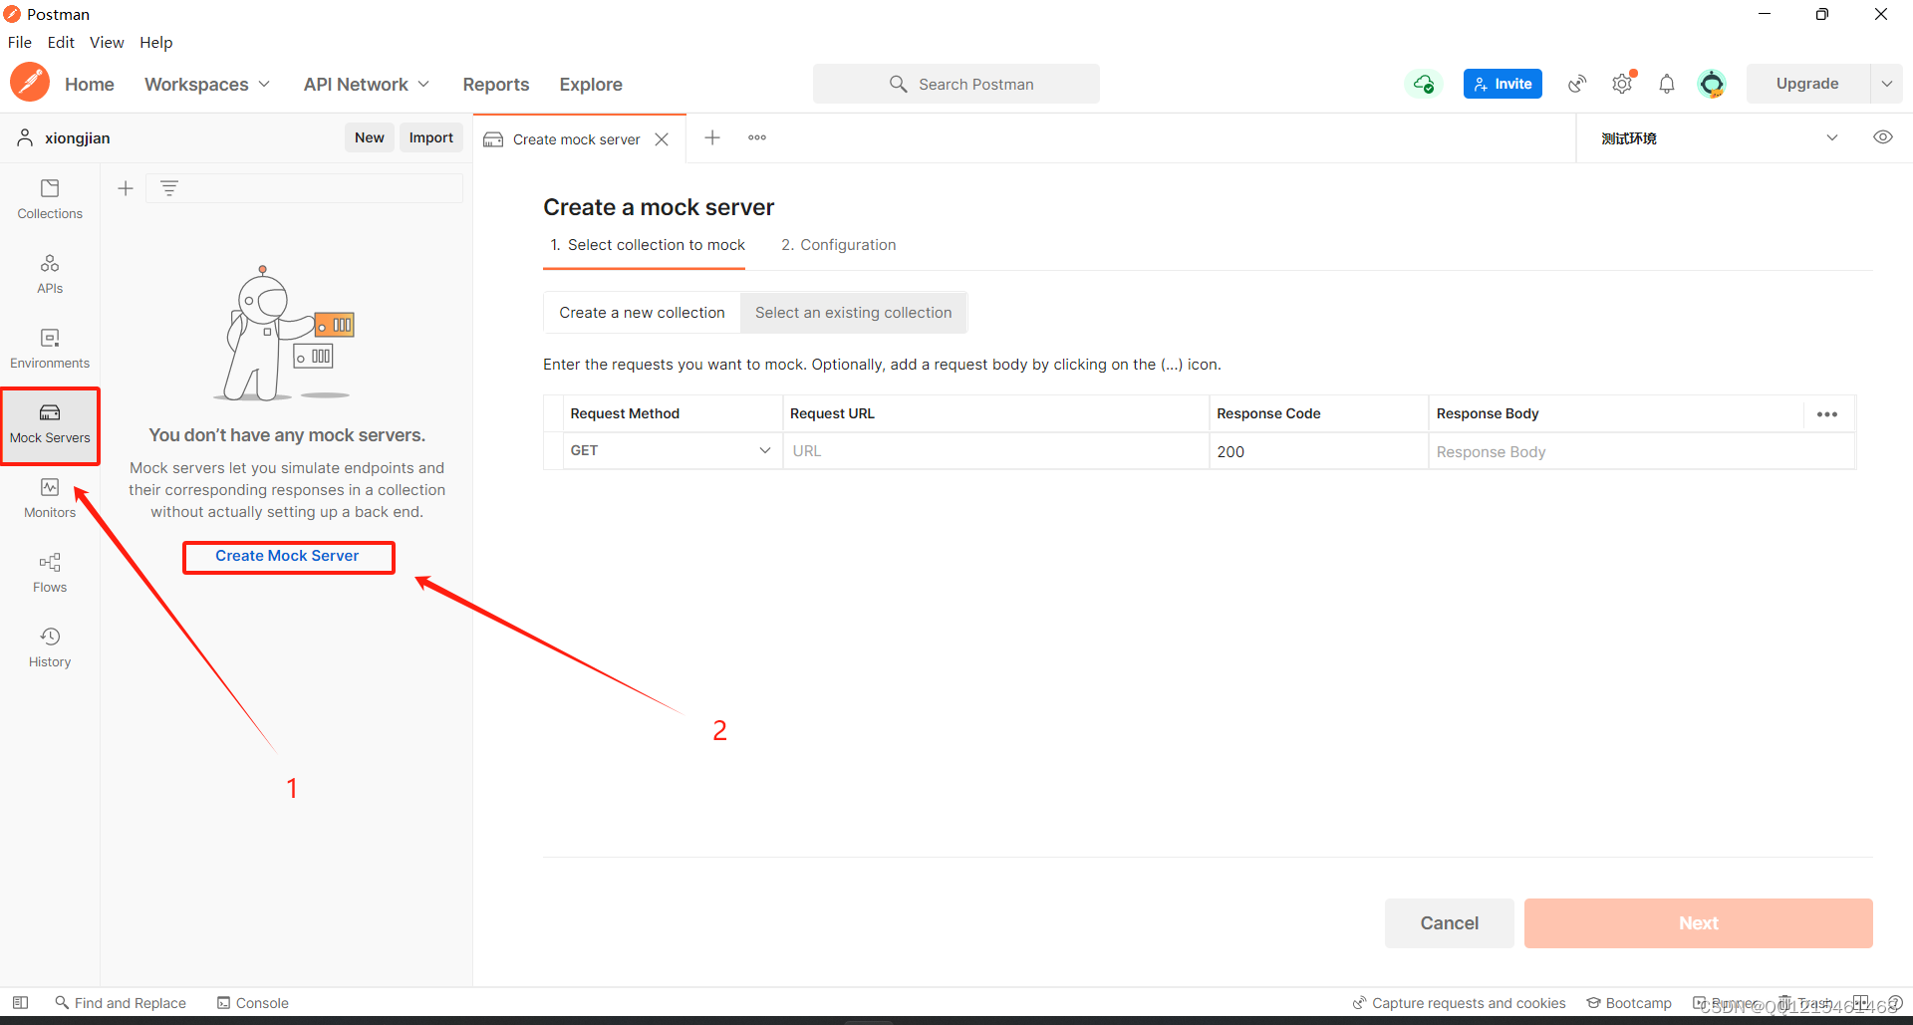Open the Monitors sidebar panel

pos(50,498)
